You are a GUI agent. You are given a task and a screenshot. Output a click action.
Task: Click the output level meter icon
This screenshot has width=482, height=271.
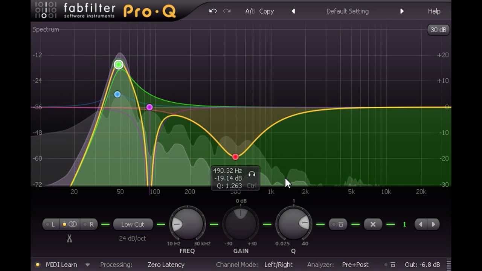click(448, 265)
